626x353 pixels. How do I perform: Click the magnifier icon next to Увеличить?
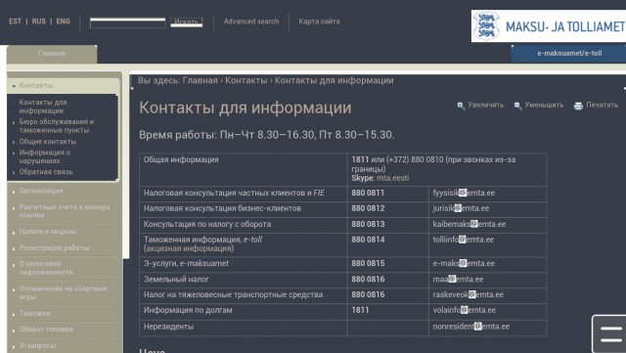click(461, 106)
